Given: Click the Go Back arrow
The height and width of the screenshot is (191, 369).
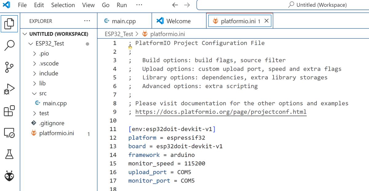Looking at the screenshot, I should (x=175, y=5).
